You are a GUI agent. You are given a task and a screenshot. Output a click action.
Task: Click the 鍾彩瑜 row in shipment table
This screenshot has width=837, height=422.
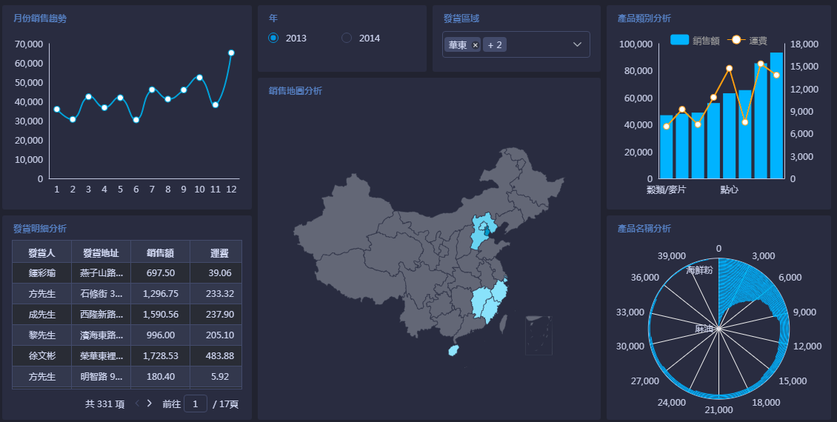tap(41, 273)
